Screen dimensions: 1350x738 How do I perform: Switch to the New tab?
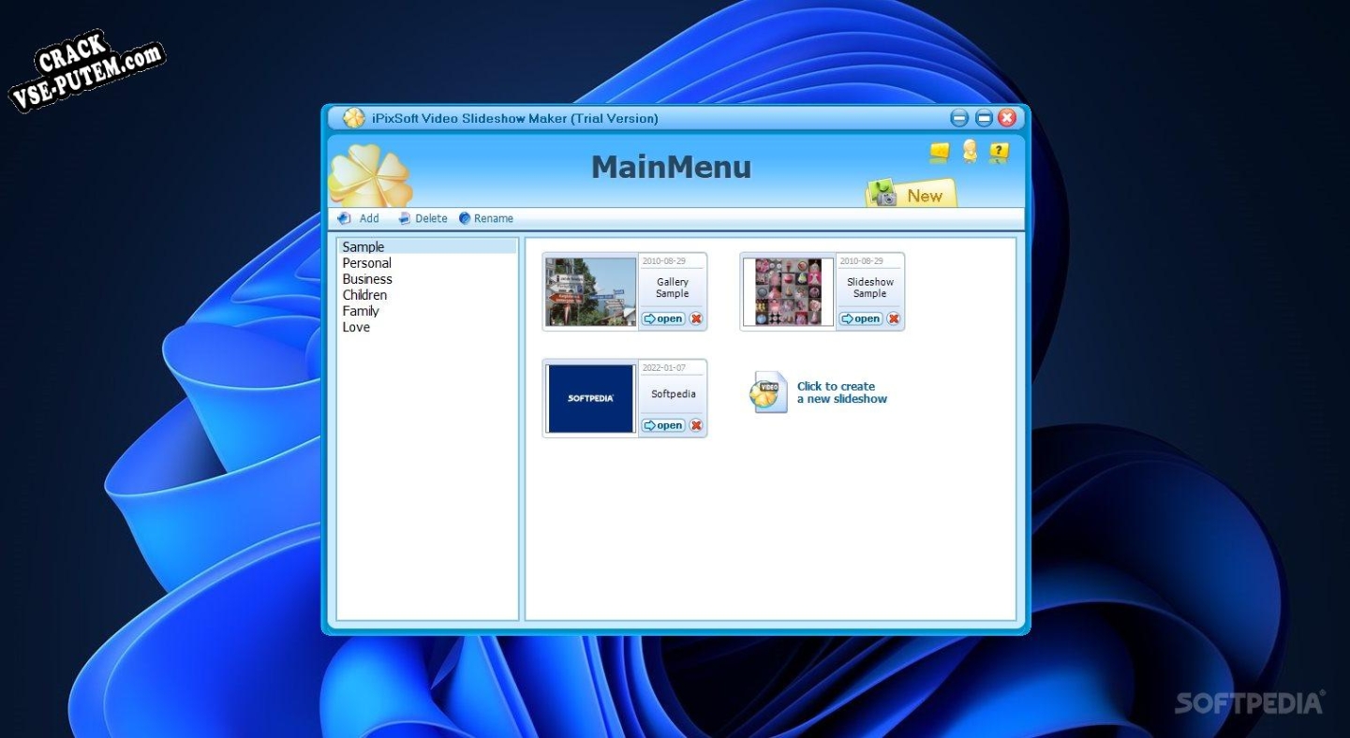click(x=912, y=195)
